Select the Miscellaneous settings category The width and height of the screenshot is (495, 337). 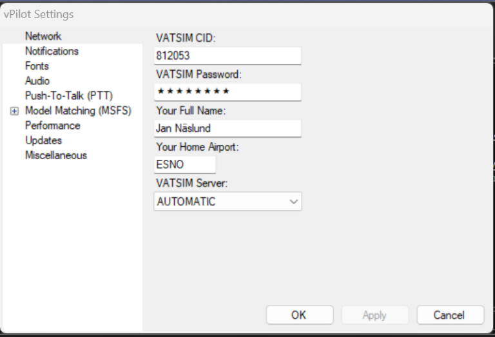pos(56,155)
